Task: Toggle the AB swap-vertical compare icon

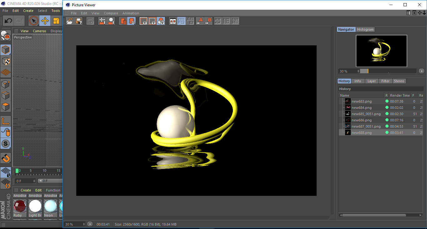Action: click(x=181, y=21)
